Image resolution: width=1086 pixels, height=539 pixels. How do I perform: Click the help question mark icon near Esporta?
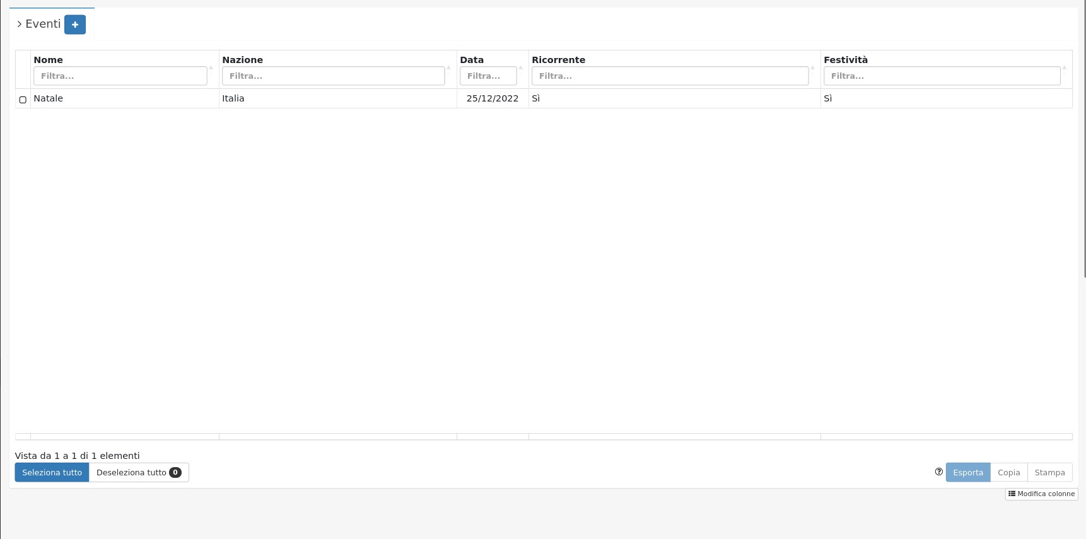coord(938,472)
